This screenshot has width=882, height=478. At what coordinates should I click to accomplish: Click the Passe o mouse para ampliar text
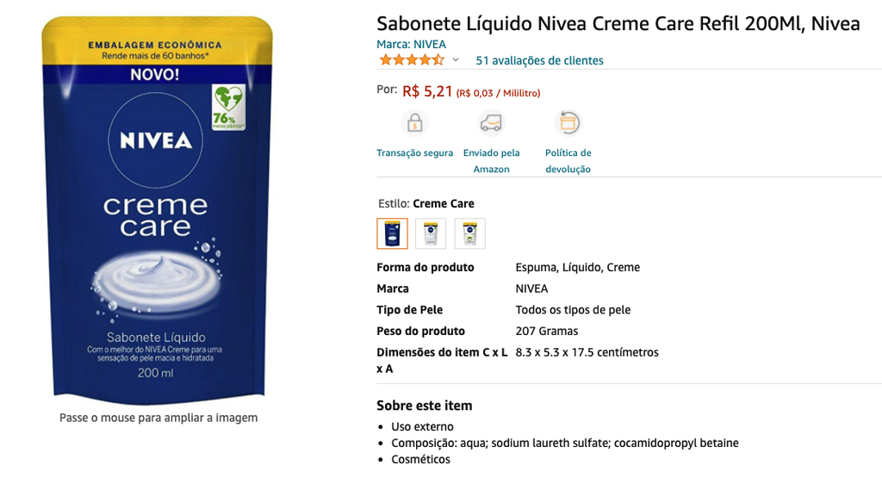click(158, 418)
